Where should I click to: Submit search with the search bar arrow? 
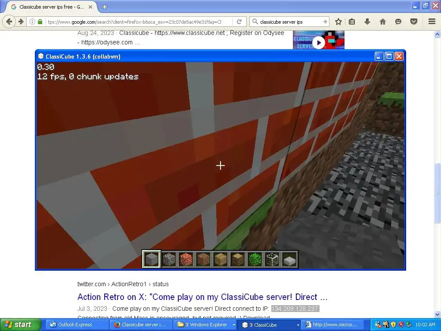pyautogui.click(x=325, y=22)
